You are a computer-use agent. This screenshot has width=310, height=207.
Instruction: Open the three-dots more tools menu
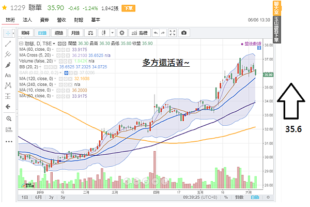[9, 141]
